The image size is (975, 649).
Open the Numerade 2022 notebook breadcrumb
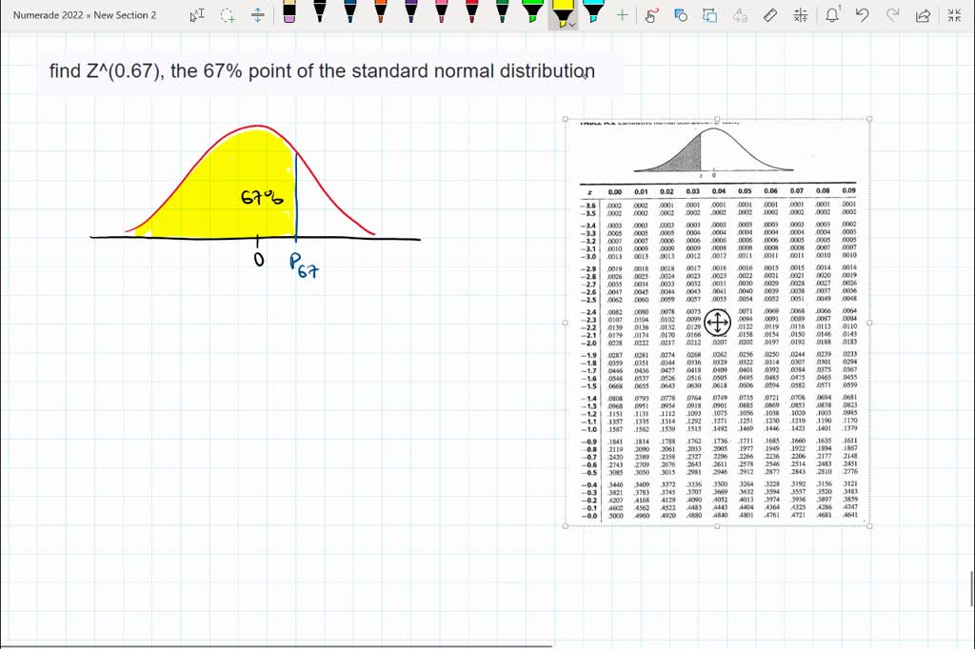(50, 15)
